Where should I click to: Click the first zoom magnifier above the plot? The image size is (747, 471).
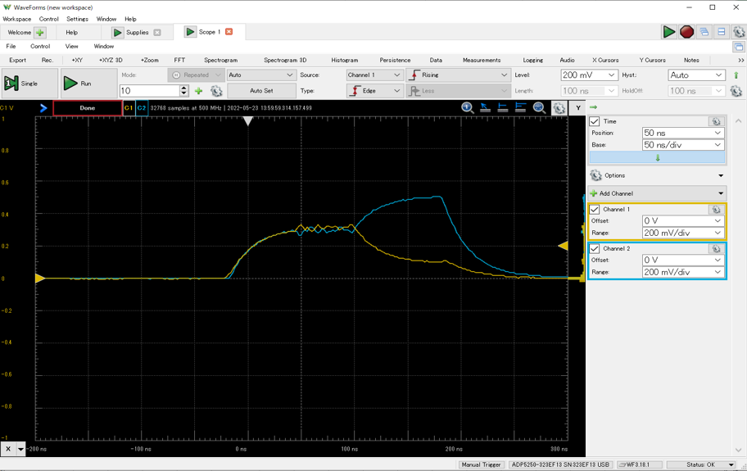[467, 108]
